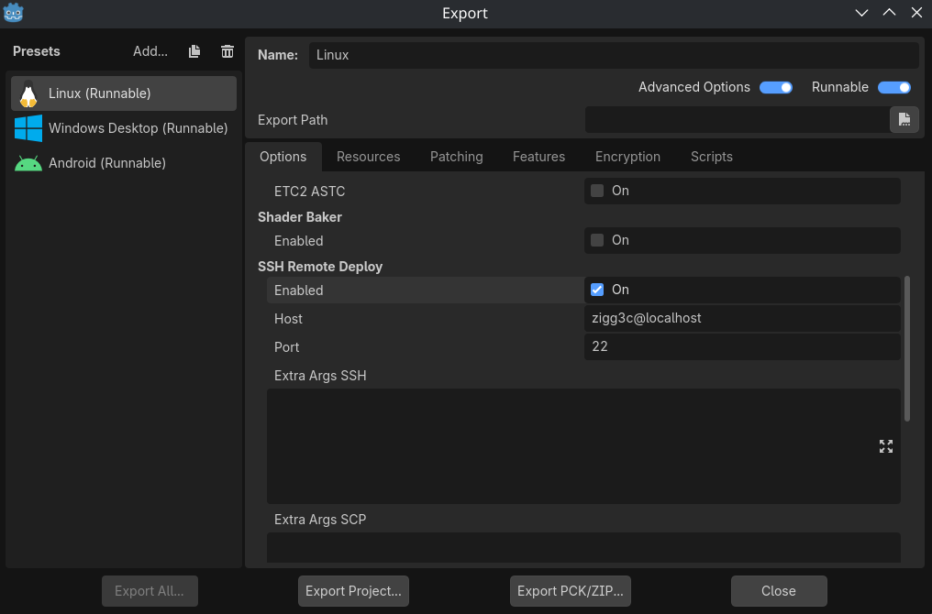The image size is (932, 614).
Task: Click the duplicate preset icon
Action: tap(194, 52)
